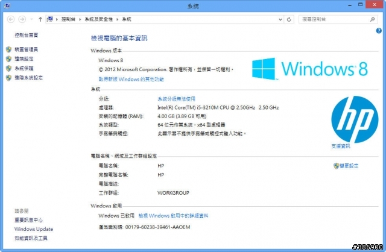
Task: Open the 支援資訊 link under HP logo
Action: 341,146
